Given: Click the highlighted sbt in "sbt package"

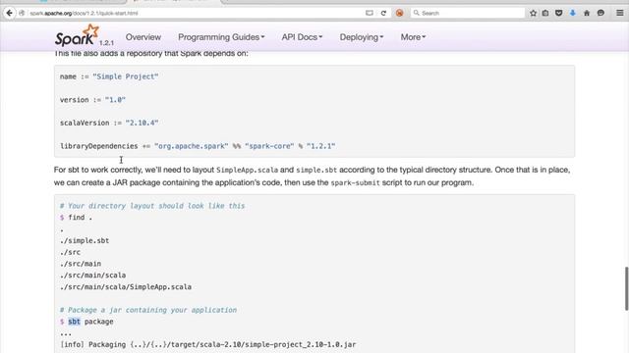Looking at the screenshot, I should [75, 322].
